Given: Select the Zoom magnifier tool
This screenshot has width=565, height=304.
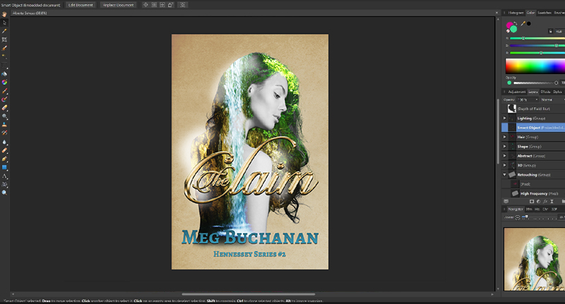Looking at the screenshot, I should click(x=4, y=193).
